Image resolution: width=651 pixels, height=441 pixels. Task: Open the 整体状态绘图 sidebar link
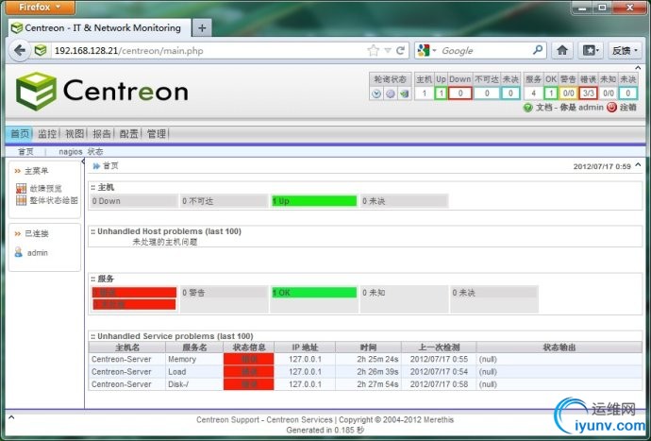[x=54, y=200]
